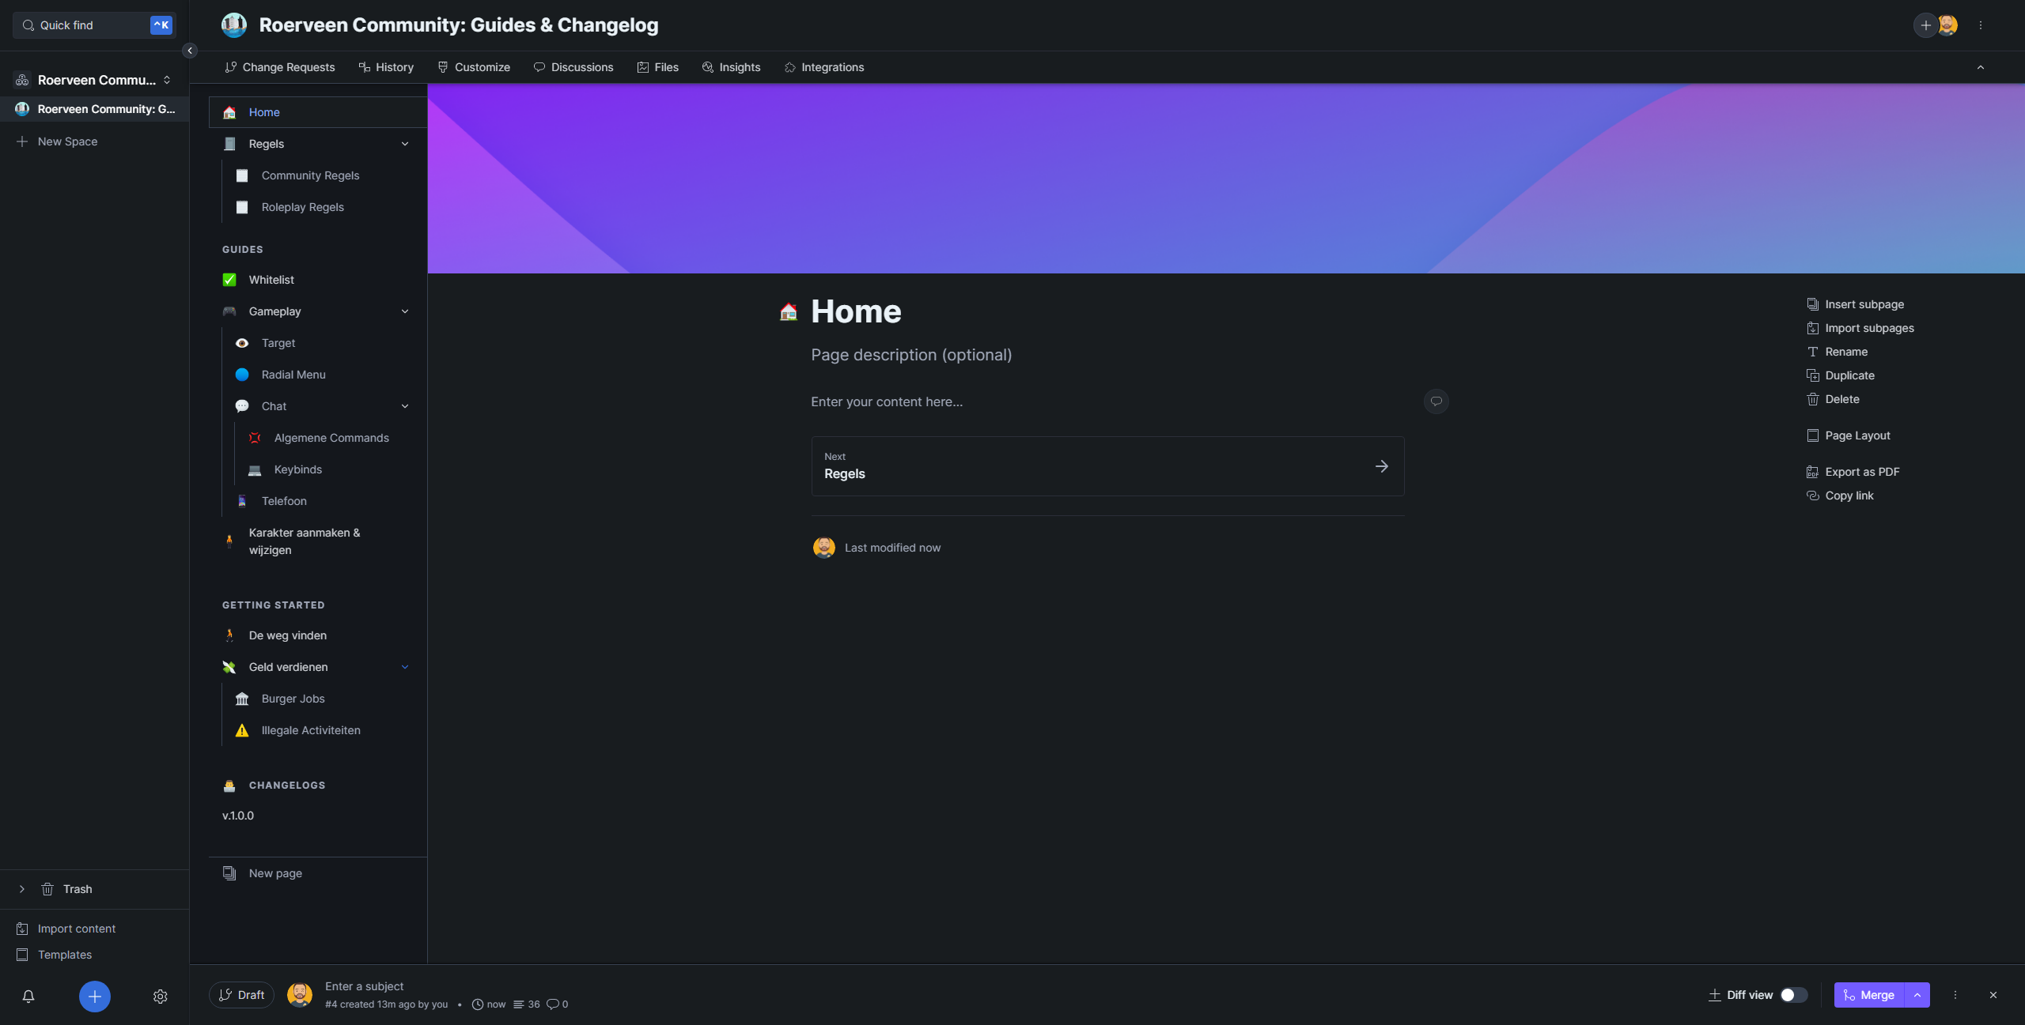Image resolution: width=2025 pixels, height=1025 pixels.
Task: Go to next page Regels card
Action: 1107,466
